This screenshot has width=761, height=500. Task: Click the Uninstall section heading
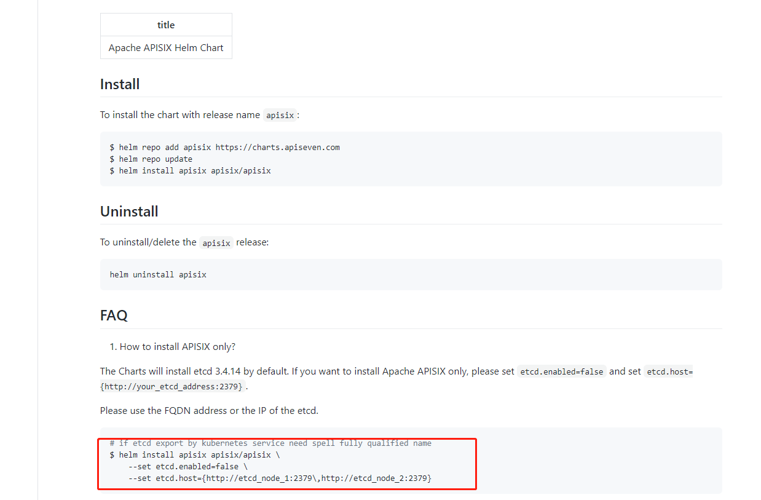click(x=129, y=212)
